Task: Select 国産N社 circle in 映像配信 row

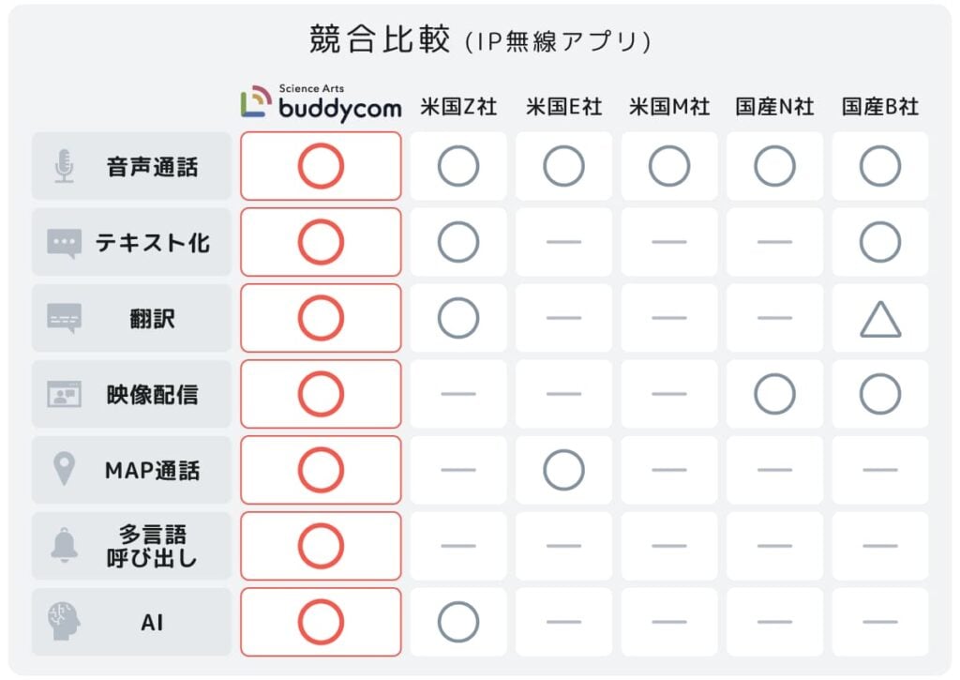Action: click(775, 394)
